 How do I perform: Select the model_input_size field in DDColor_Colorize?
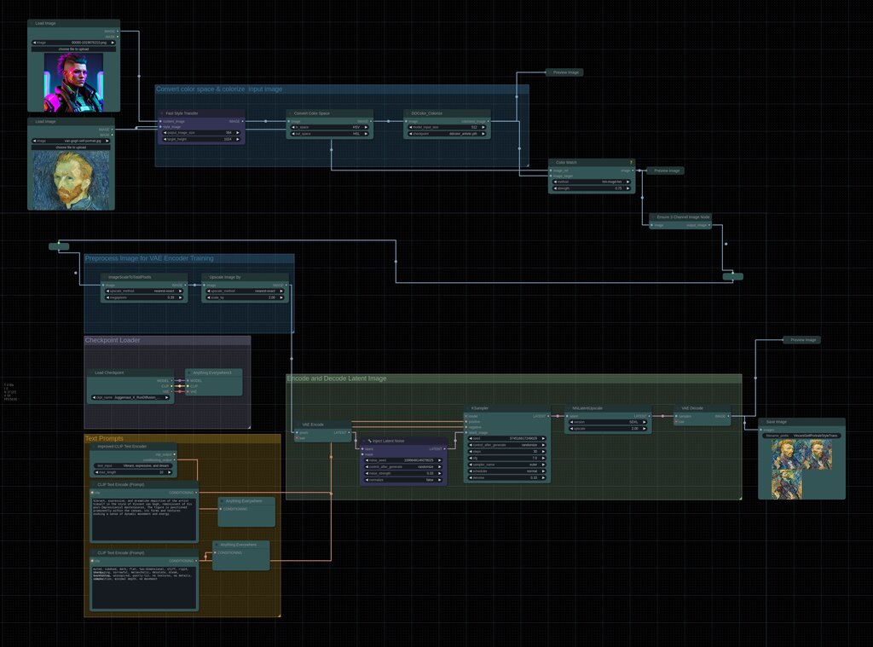click(x=447, y=128)
